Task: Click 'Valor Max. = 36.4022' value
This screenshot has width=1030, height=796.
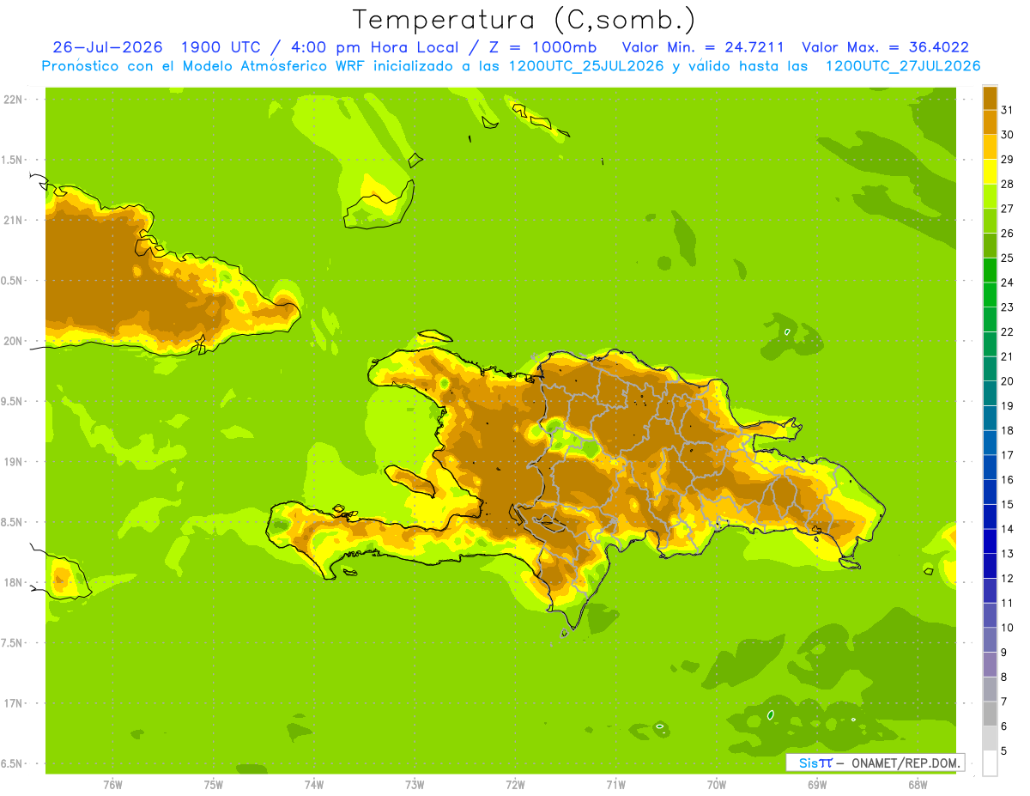Action: pyautogui.click(x=885, y=47)
